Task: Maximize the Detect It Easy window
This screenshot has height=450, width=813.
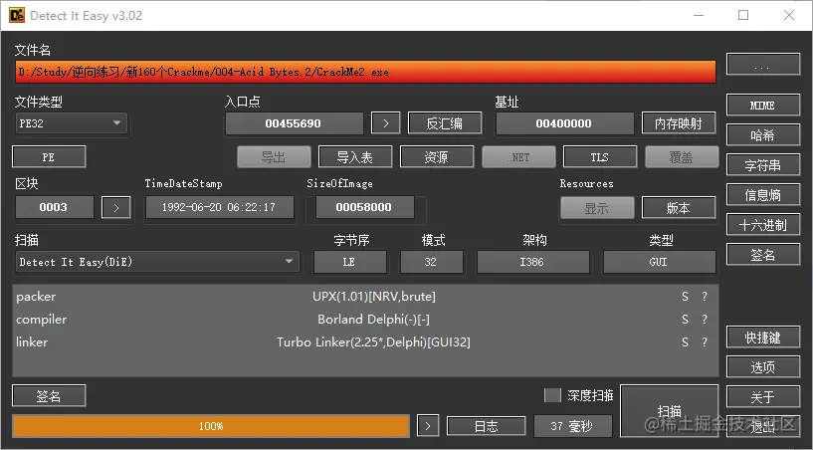Action: click(743, 15)
